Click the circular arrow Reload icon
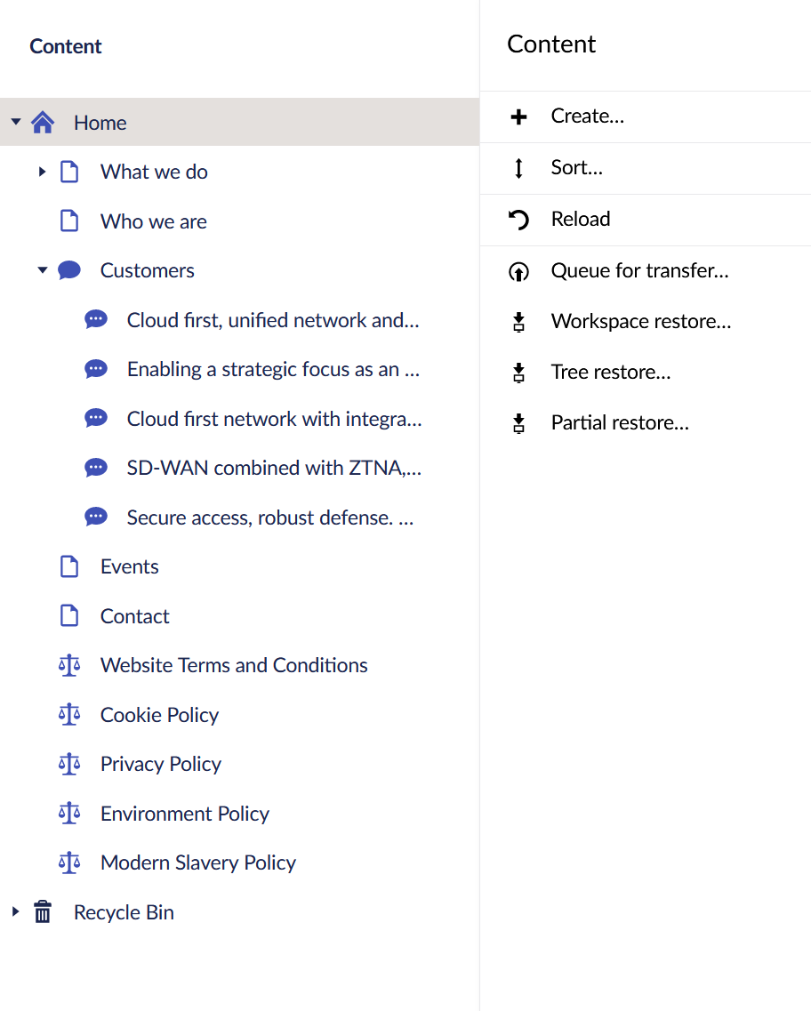 (518, 220)
